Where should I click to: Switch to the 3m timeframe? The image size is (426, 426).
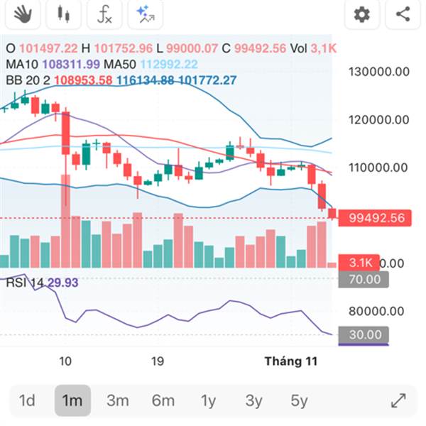118,400
